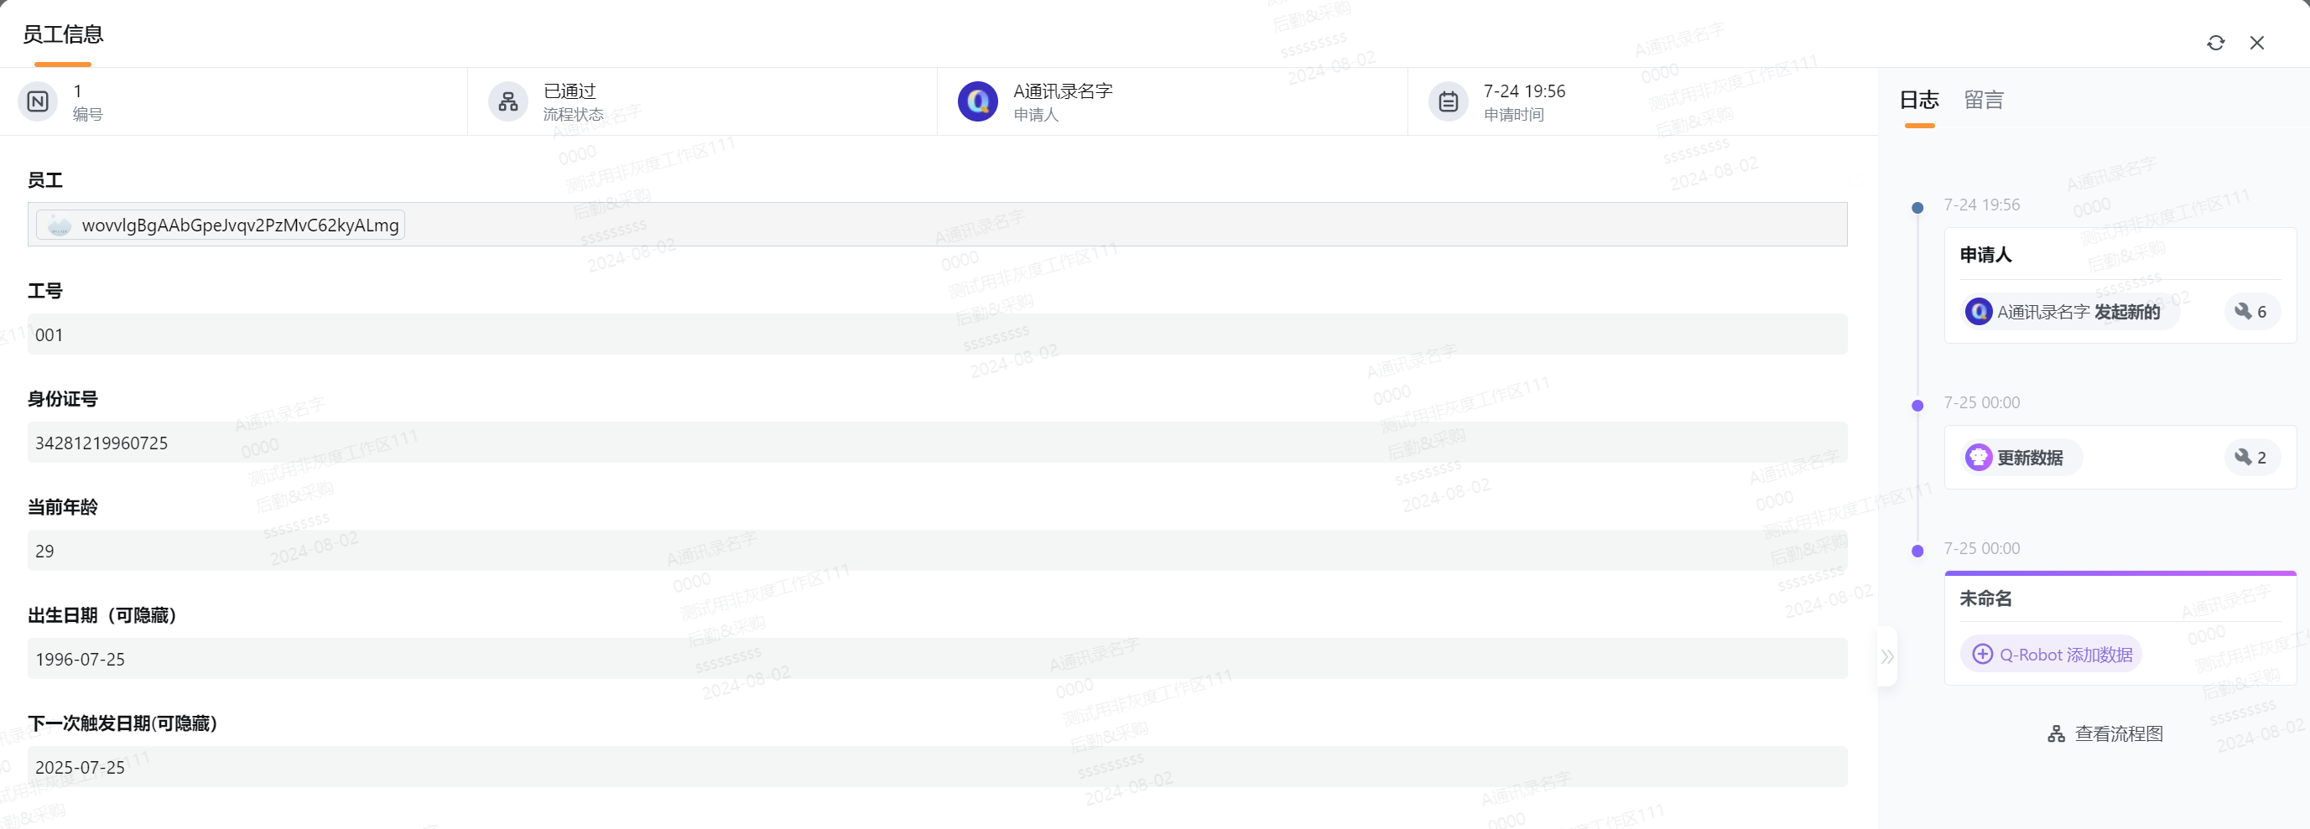Click the 当前年龄 field showing 29
The width and height of the screenshot is (2310, 829).
point(937,550)
